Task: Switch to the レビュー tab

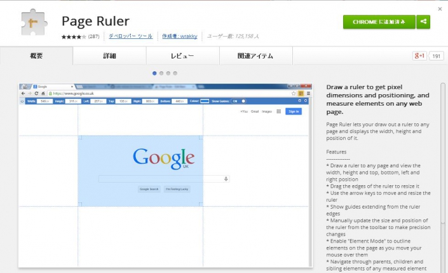Action: pos(183,56)
